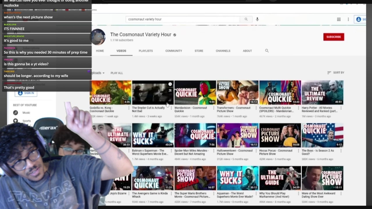
Task: Click the verified checkmark badge beside channel name
Action: coord(175,35)
